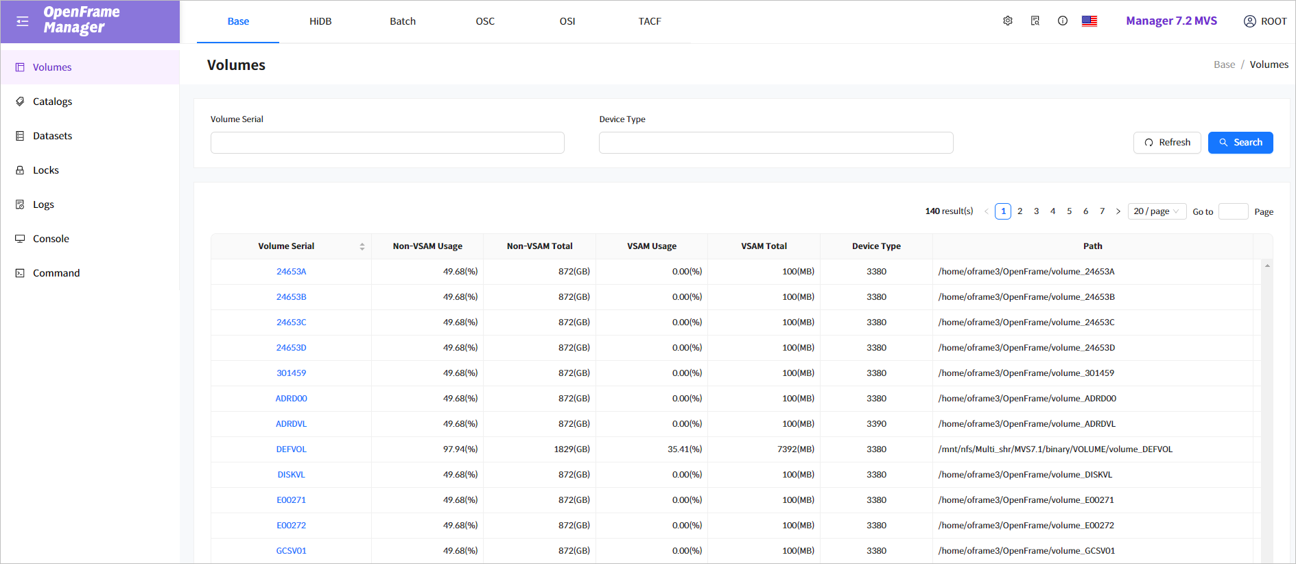Open Catalogs from the sidebar
The width and height of the screenshot is (1296, 564).
(x=52, y=102)
